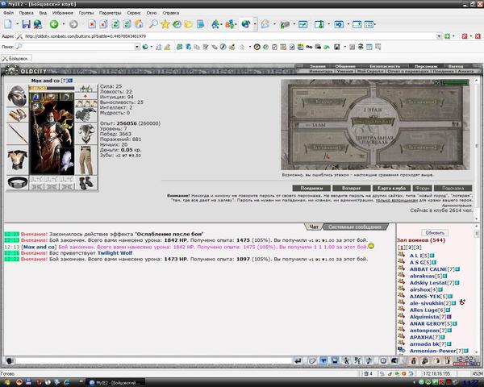Screen dimensions: 484x387
Task: Click the magnifier Search toolbar icon
Action: point(153,24)
